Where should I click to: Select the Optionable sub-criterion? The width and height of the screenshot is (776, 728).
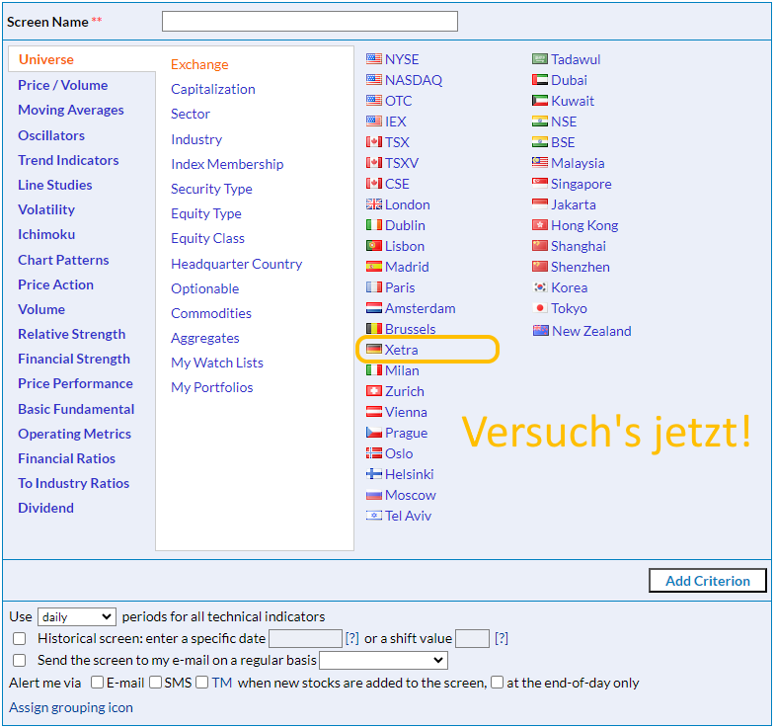(x=205, y=288)
